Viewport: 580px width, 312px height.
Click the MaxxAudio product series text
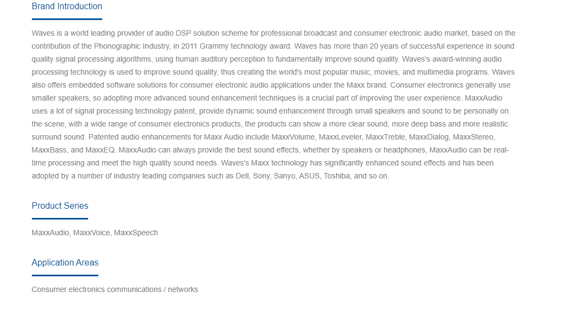(x=50, y=233)
